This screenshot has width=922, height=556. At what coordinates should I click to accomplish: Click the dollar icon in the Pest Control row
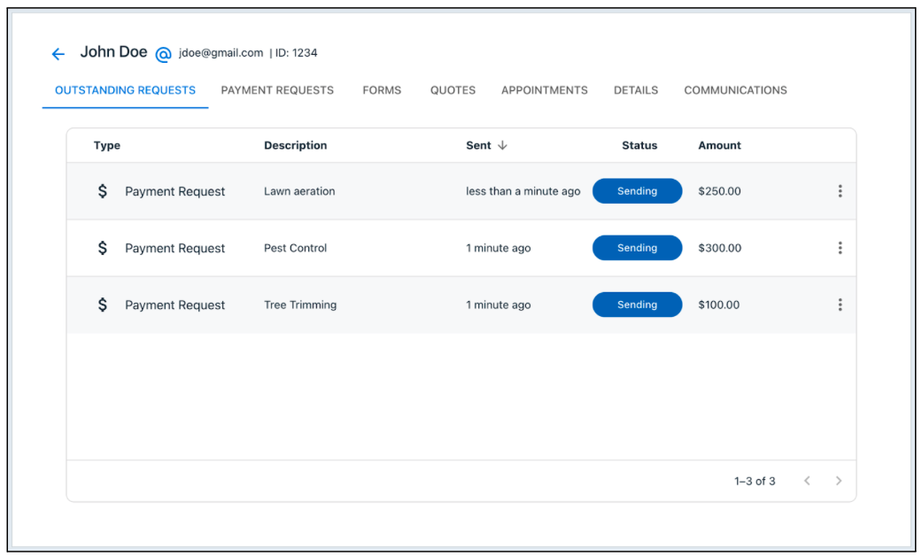pyautogui.click(x=103, y=248)
